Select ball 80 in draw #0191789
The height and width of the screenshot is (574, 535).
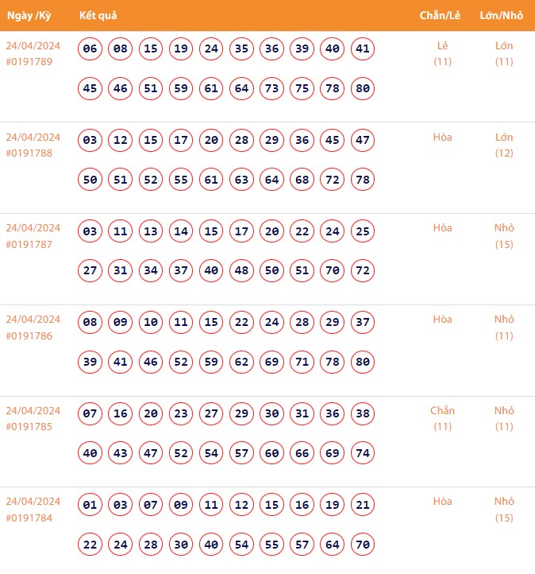(x=363, y=88)
